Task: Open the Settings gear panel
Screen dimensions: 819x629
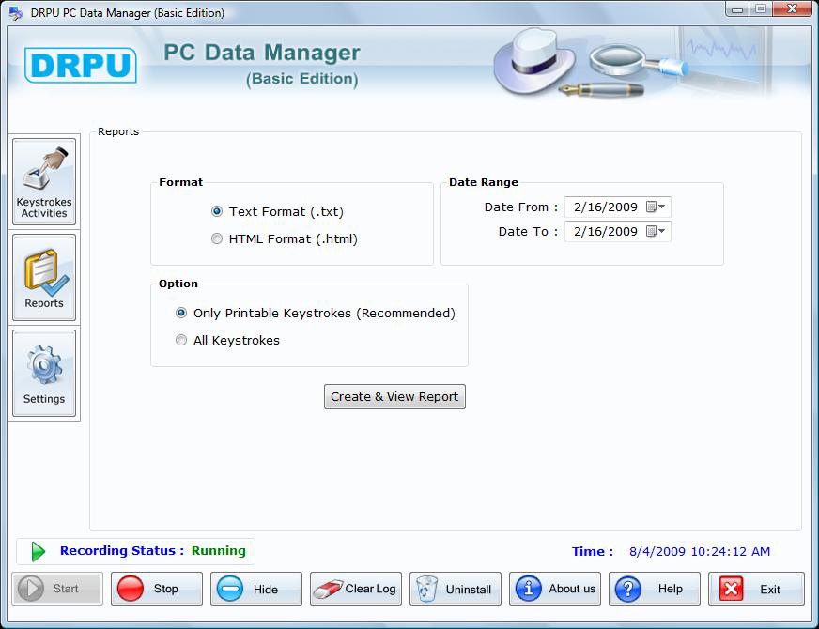Action: pyautogui.click(x=44, y=373)
